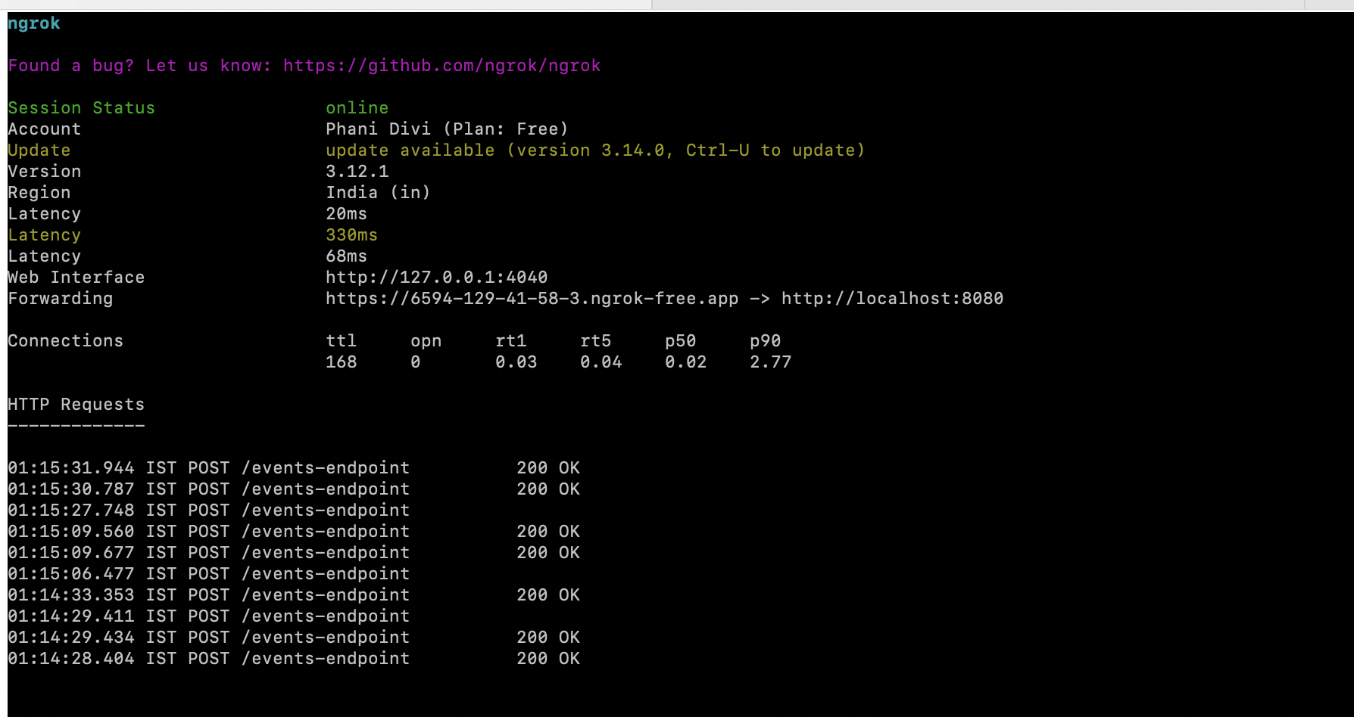
Task: Click the opn value '0'
Action: (x=415, y=362)
